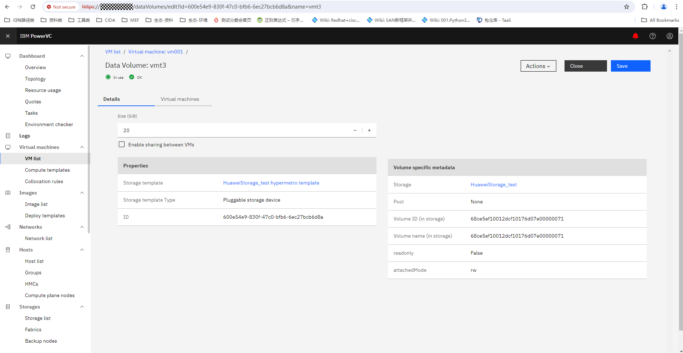Open browser extensions puzzle icon
Screen dimensions: 683x353
644,7
